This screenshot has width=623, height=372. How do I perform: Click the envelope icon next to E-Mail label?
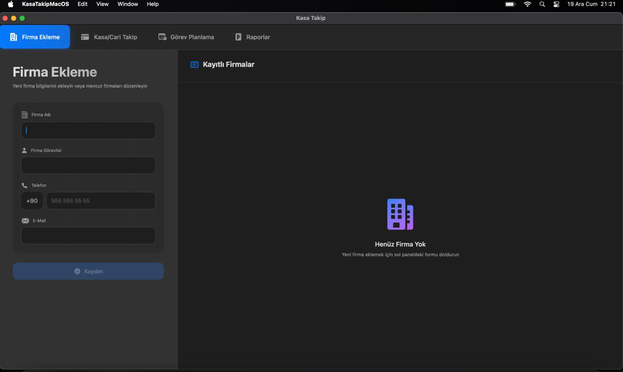click(25, 220)
